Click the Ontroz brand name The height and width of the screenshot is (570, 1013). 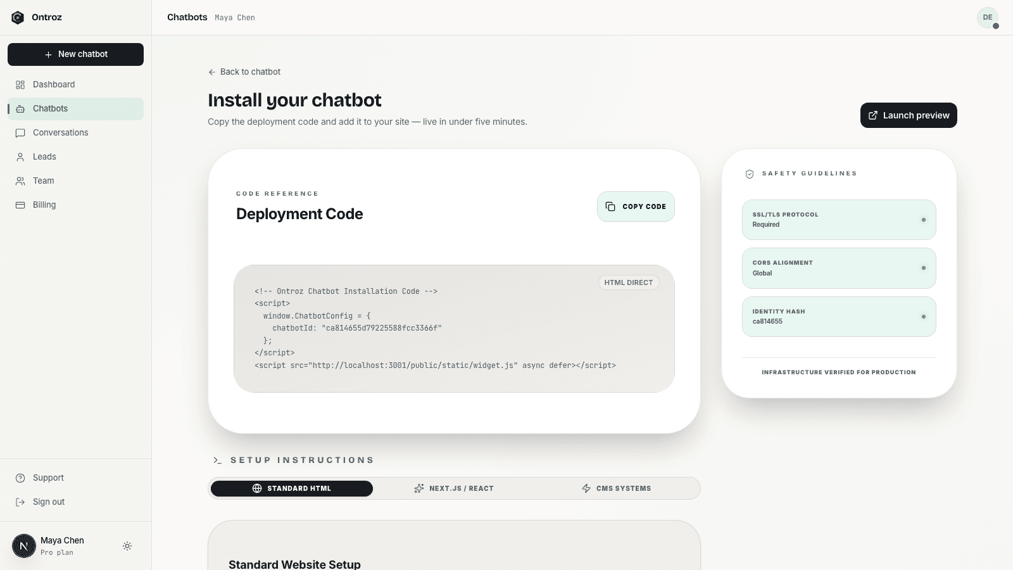[x=47, y=18]
